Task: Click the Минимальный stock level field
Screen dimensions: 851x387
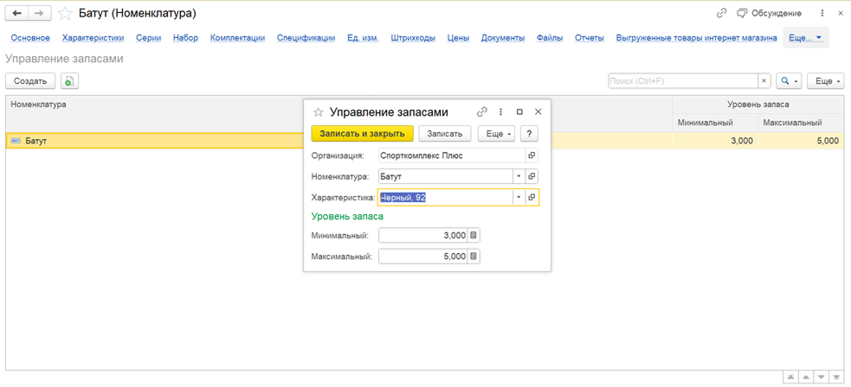Action: click(x=422, y=236)
